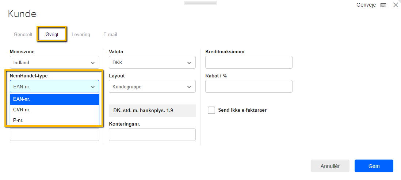The image size is (401, 180).
Task: Focus the Kreditmaksimum input field
Action: click(x=249, y=62)
